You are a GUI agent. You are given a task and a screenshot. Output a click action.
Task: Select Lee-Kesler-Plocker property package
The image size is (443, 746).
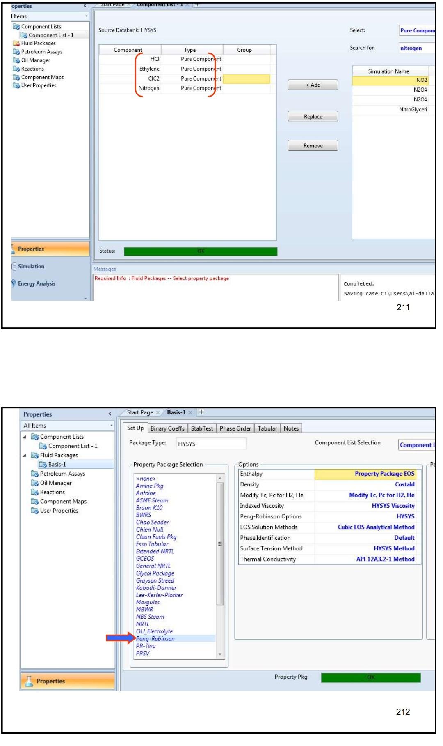[160, 595]
